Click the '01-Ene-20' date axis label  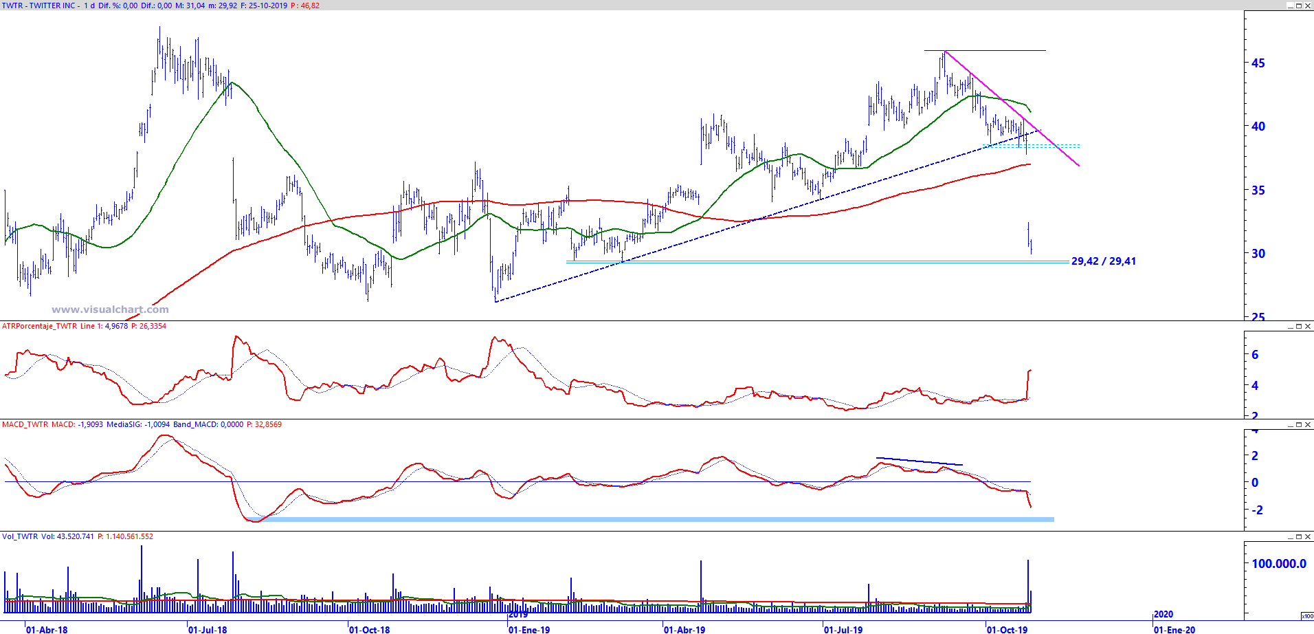pyautogui.click(x=1174, y=629)
